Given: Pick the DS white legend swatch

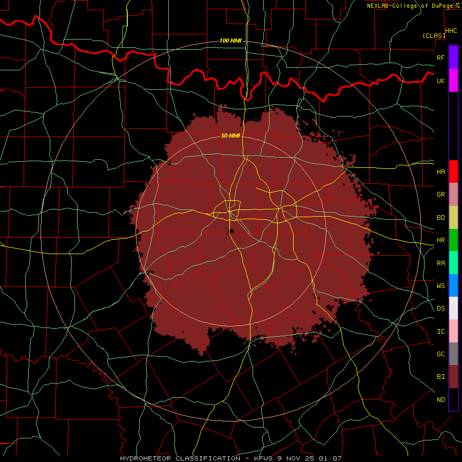Looking at the screenshot, I should [x=453, y=308].
